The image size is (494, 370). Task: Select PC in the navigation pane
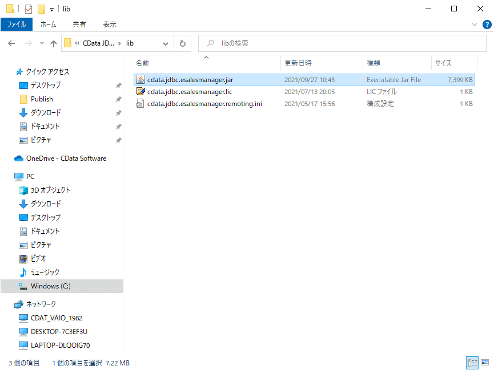[30, 177]
